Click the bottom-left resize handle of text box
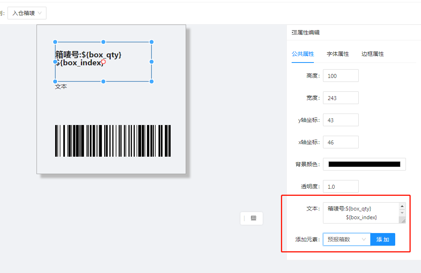This screenshot has width=421, height=273. [x=55, y=82]
